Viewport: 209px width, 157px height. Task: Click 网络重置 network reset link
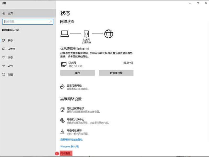[65, 153]
